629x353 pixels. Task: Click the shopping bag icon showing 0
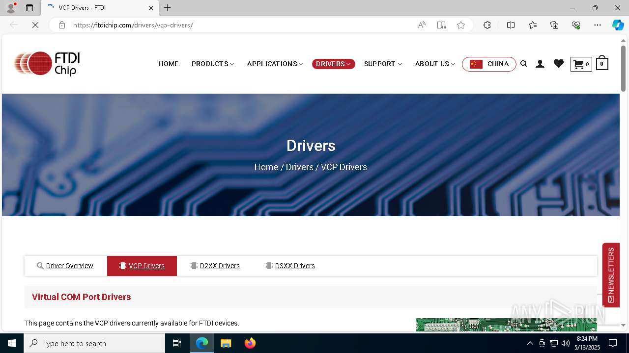coord(602,63)
